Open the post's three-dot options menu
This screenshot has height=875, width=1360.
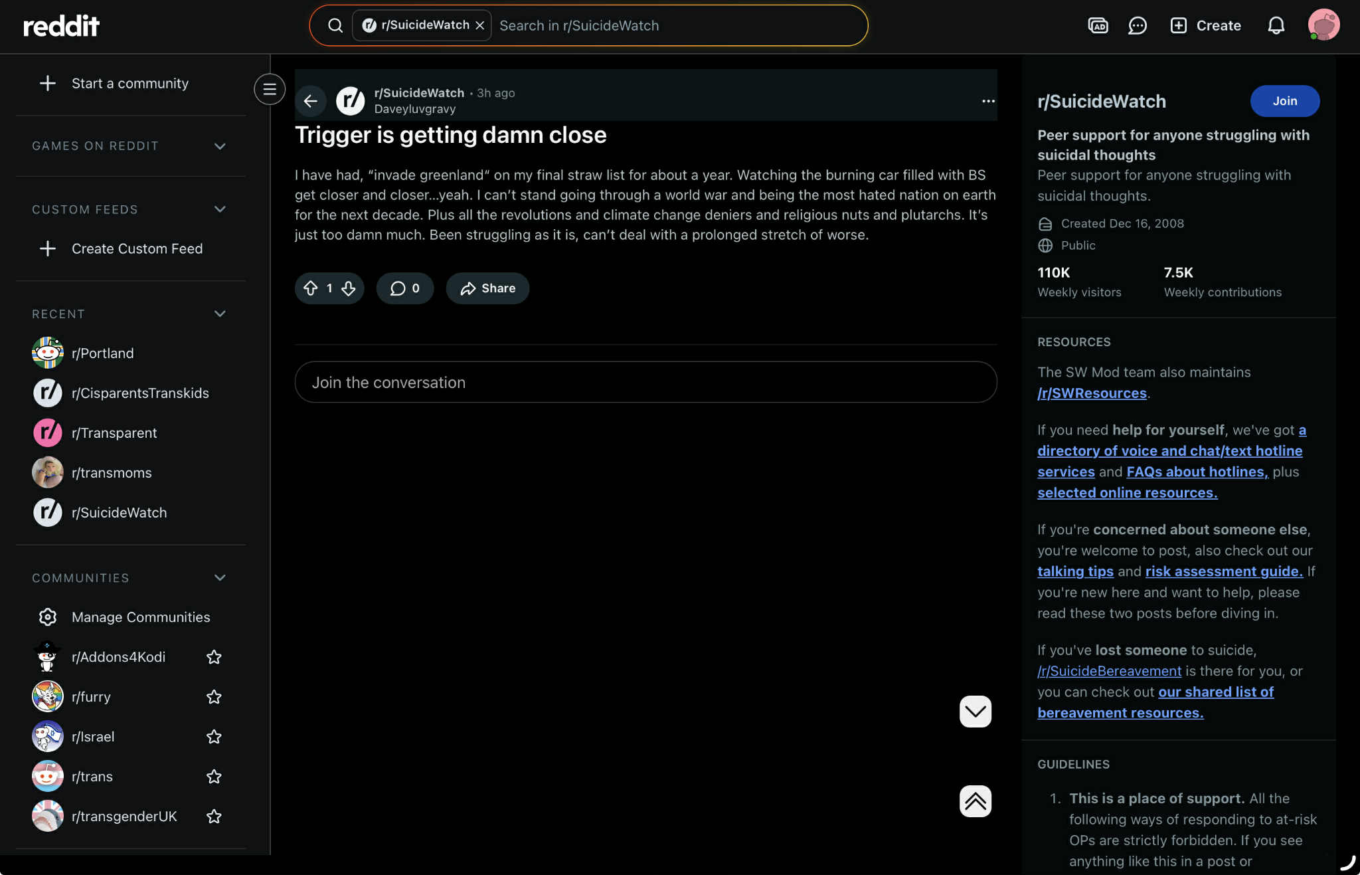987,101
